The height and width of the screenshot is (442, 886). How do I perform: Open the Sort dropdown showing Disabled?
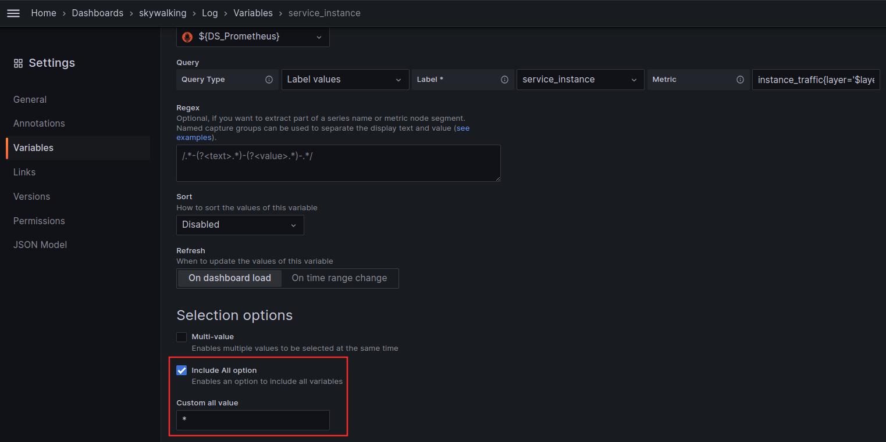pos(240,225)
